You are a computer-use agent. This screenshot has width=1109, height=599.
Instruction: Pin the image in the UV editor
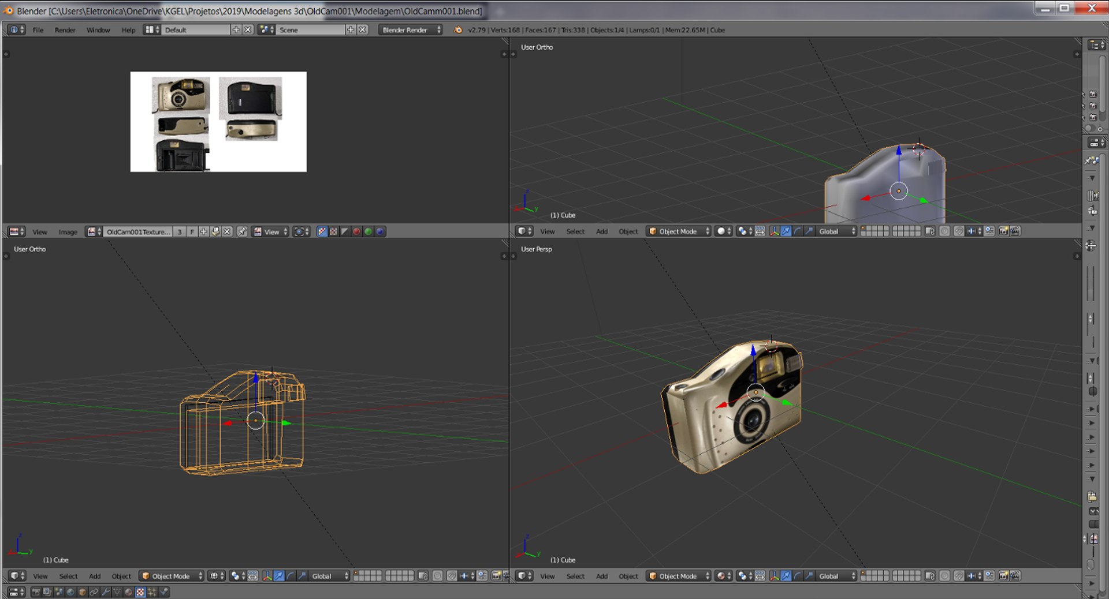coord(242,232)
